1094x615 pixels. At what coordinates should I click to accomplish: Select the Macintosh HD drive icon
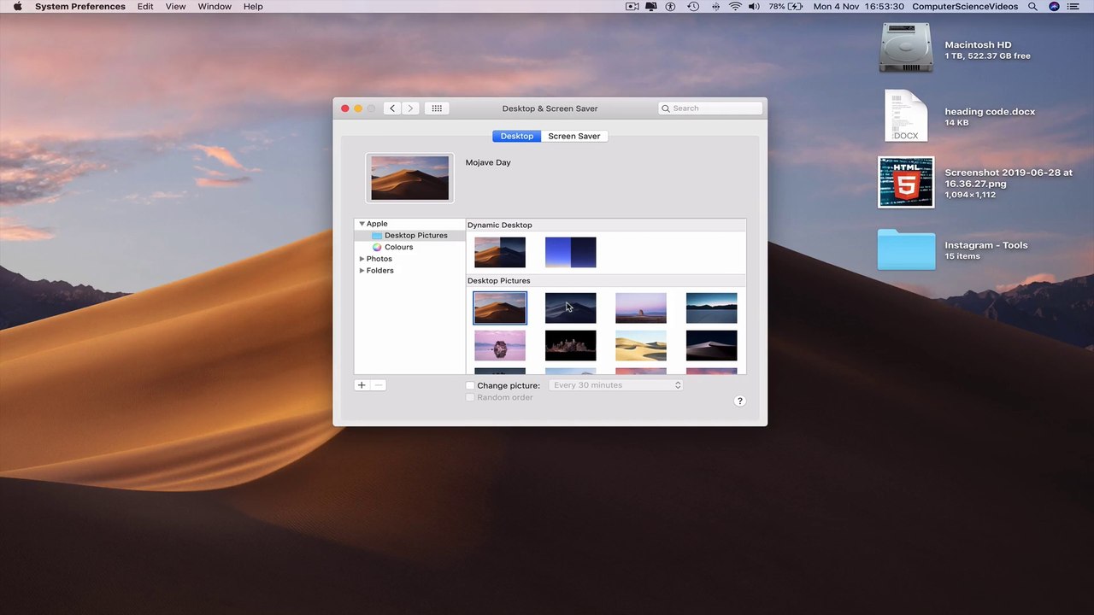(x=906, y=48)
